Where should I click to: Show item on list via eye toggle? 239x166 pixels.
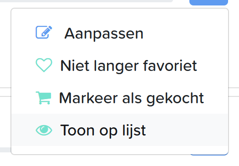coord(44,130)
